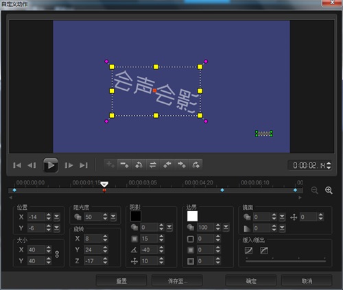Click the bottom-right yellow resize handle
The width and height of the screenshot is (343, 290).
[200, 115]
